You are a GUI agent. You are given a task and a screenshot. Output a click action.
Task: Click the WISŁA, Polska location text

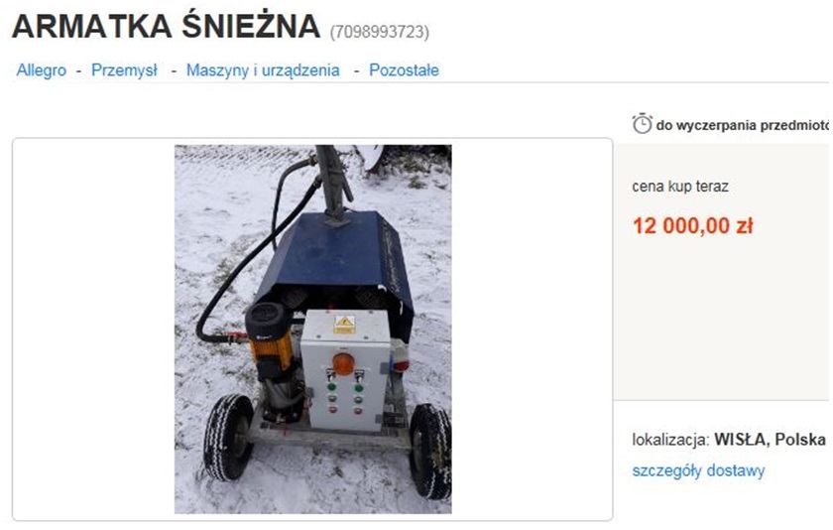tap(770, 440)
